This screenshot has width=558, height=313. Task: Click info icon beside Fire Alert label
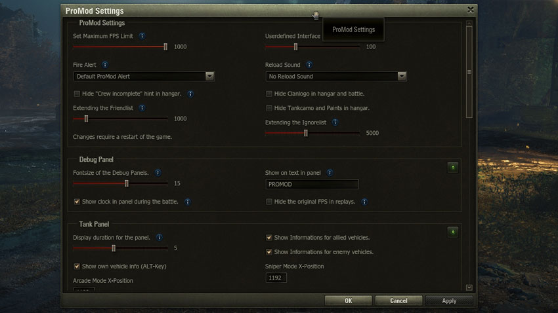(x=105, y=65)
